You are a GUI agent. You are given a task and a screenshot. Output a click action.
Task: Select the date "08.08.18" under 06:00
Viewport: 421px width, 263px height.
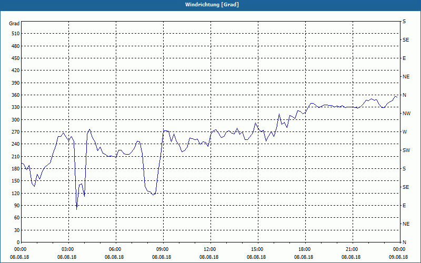[x=114, y=257]
